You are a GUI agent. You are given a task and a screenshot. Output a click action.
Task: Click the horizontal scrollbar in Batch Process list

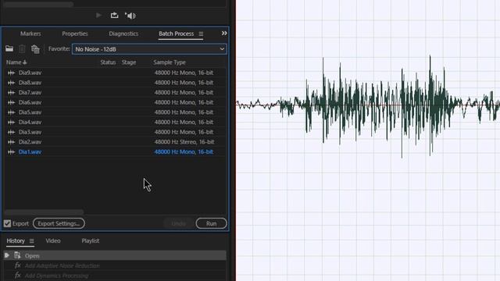click(x=44, y=212)
